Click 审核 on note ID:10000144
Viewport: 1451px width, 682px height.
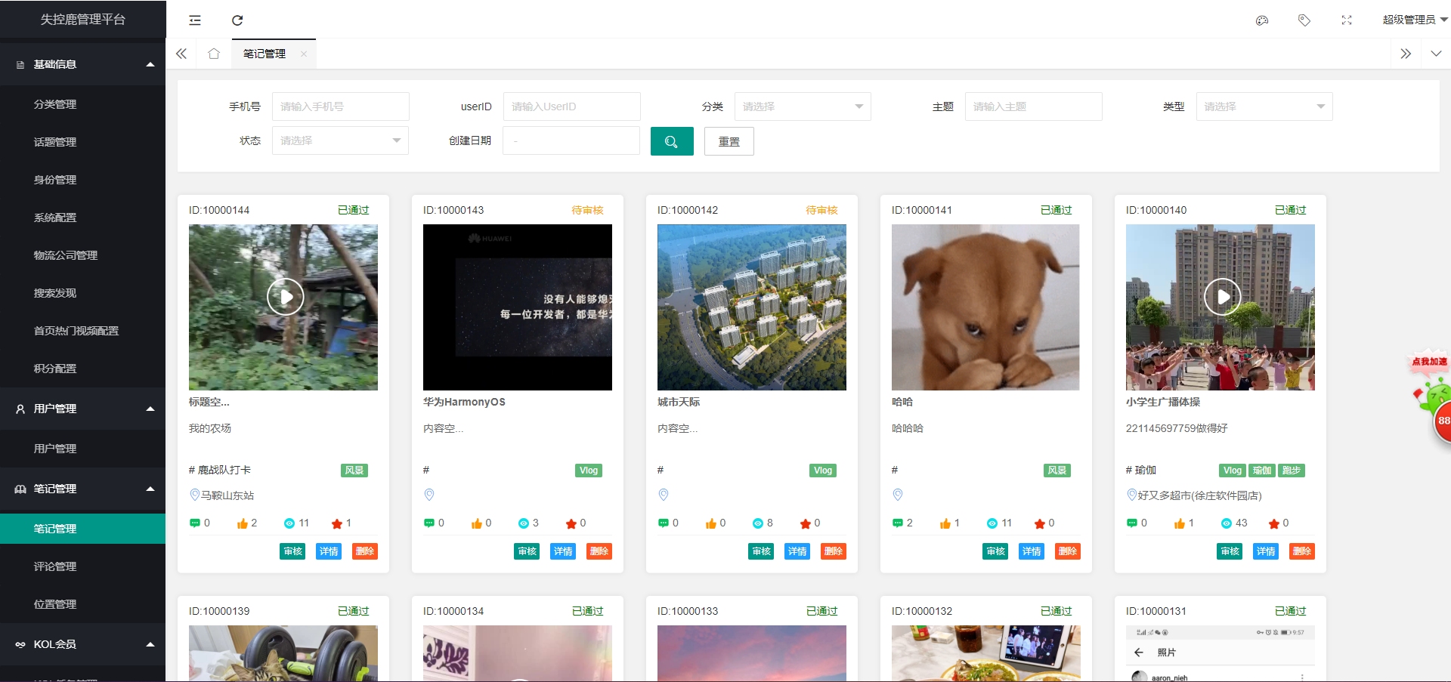(x=292, y=551)
